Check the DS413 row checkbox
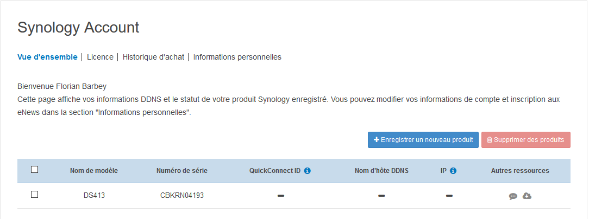589x219 pixels. point(35,195)
